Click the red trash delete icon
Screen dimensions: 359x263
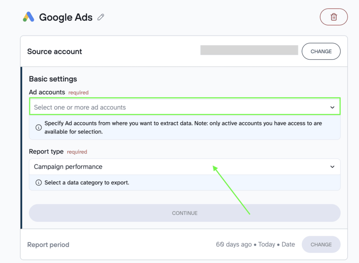pyautogui.click(x=333, y=17)
